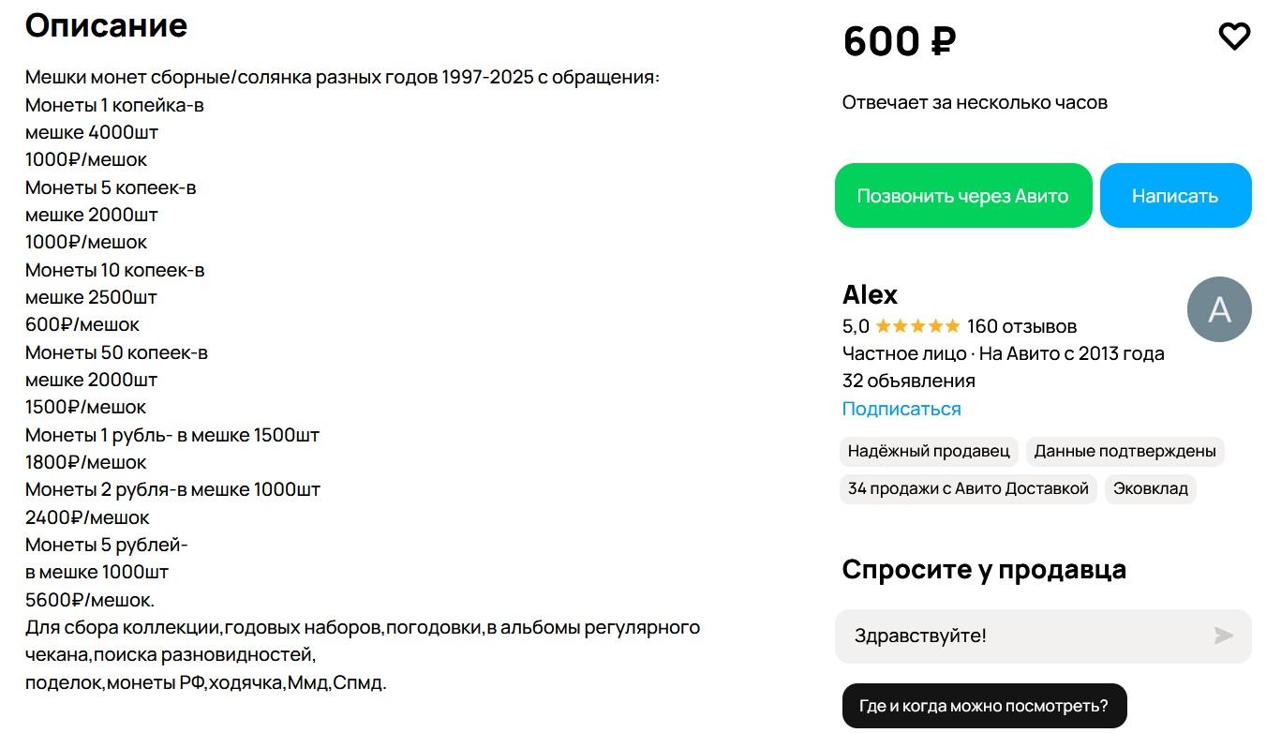Image resolution: width=1281 pixels, height=733 pixels.
Task: Add listing to favorites with heart icon
Action: (x=1234, y=37)
